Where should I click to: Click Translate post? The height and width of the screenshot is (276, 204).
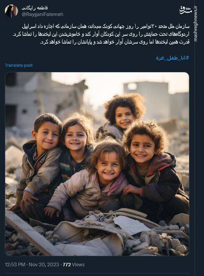pyautogui.click(x=19, y=65)
